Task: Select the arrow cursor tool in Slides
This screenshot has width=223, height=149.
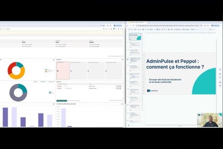Action: pos(157,29)
